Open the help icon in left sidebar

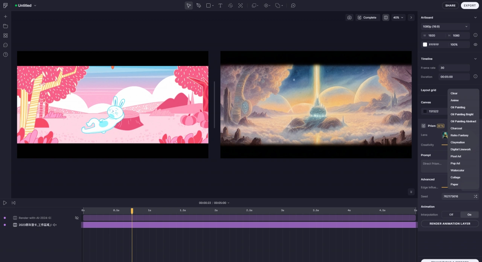coord(5,54)
